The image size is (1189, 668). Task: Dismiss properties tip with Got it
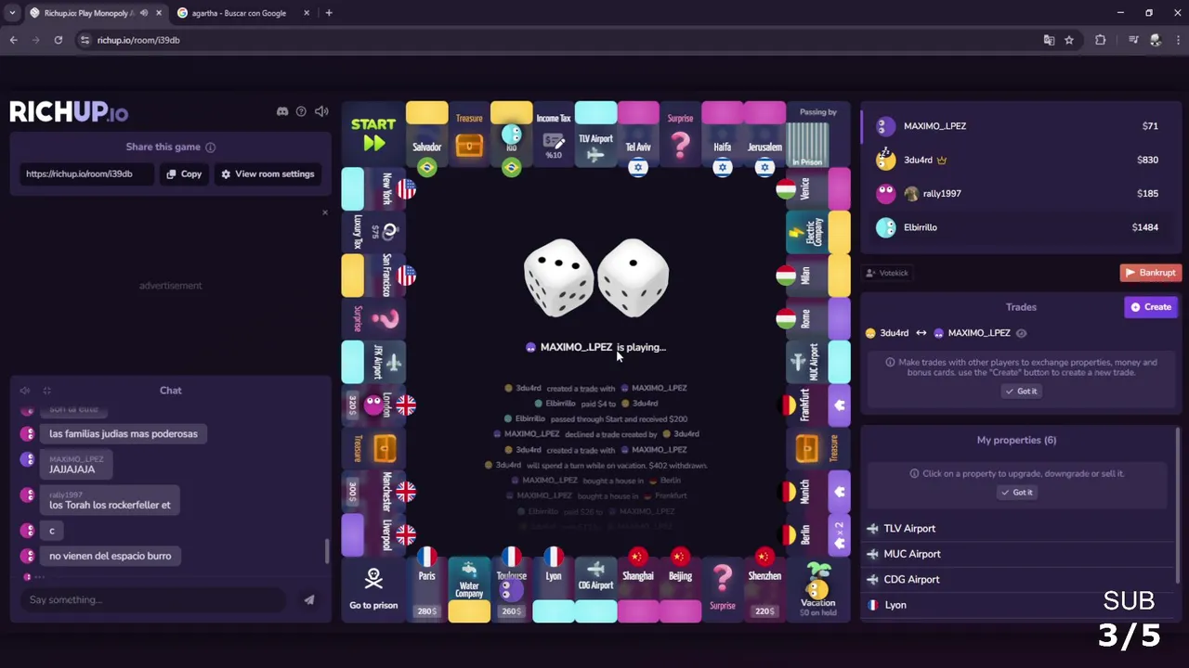1016,493
